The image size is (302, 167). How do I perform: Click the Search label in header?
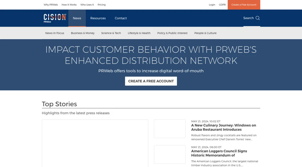(248, 18)
